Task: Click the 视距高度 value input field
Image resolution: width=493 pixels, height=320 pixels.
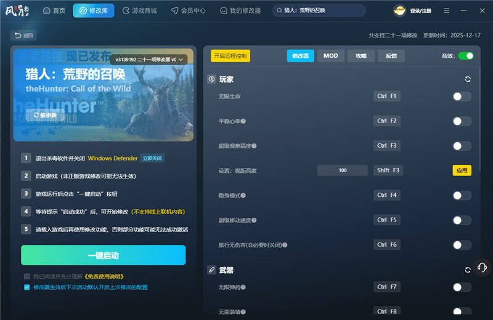Action: coord(343,170)
